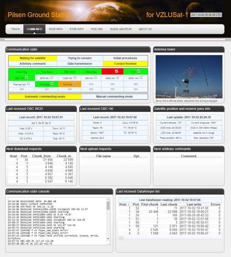
Task: Enable the EPS HK checkbox
Action: pos(52,77)
